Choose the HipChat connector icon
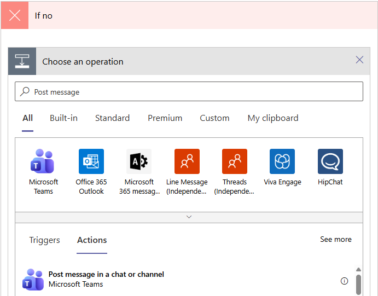This screenshot has width=378, height=296. pos(330,161)
